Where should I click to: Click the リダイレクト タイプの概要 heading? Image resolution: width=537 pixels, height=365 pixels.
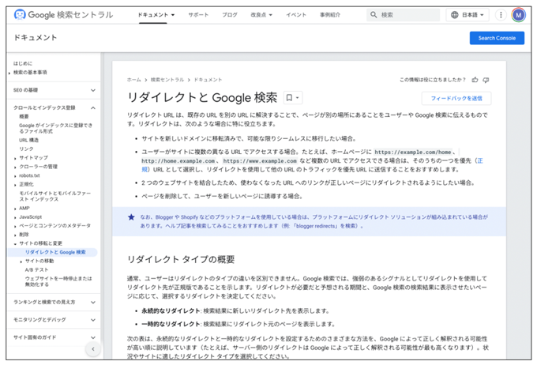[x=181, y=259]
